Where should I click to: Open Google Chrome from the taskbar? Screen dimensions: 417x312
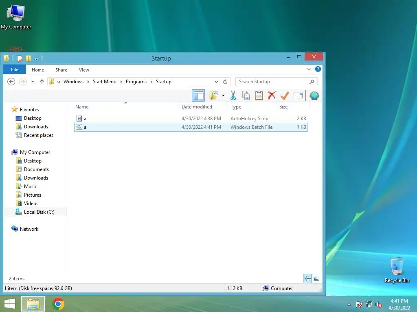pyautogui.click(x=58, y=304)
